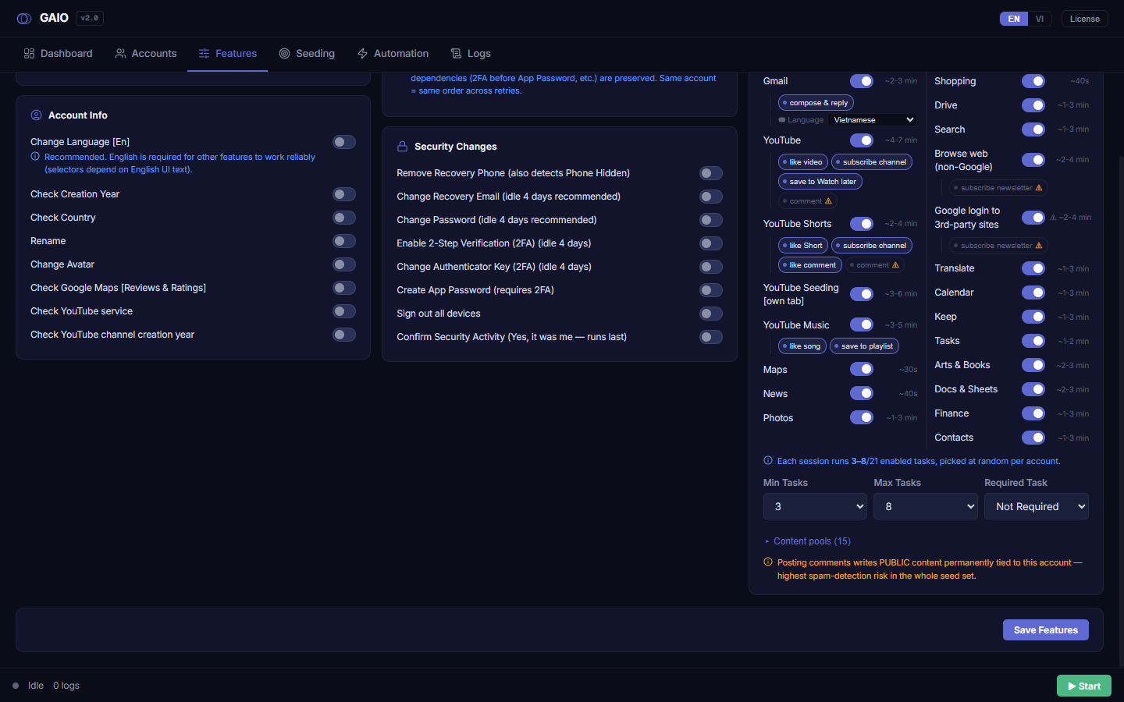
Task: Switch off the Maps seeding toggle
Action: point(862,369)
